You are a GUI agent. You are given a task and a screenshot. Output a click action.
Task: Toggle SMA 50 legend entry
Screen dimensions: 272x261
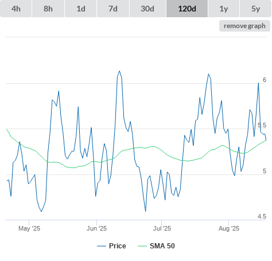coord(162,246)
